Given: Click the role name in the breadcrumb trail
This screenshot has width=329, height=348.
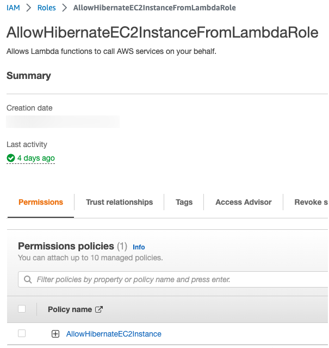Looking at the screenshot, I should 154,8.
